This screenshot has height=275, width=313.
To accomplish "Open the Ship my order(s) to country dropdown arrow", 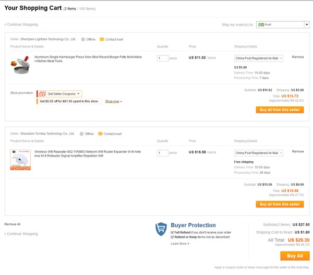I will pos(307,25).
